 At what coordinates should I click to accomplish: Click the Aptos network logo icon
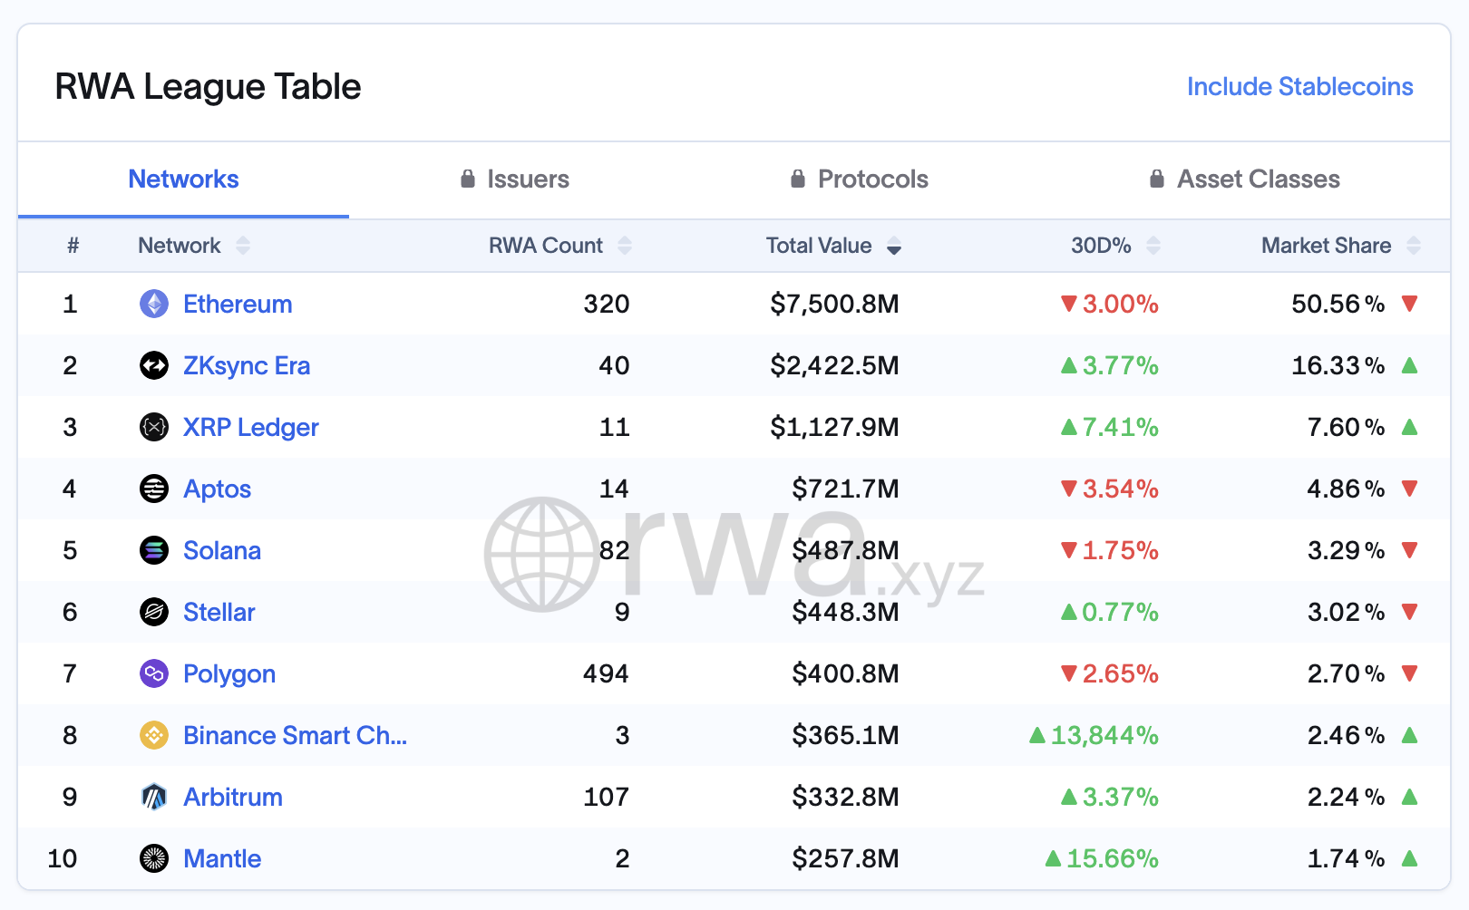tap(154, 489)
